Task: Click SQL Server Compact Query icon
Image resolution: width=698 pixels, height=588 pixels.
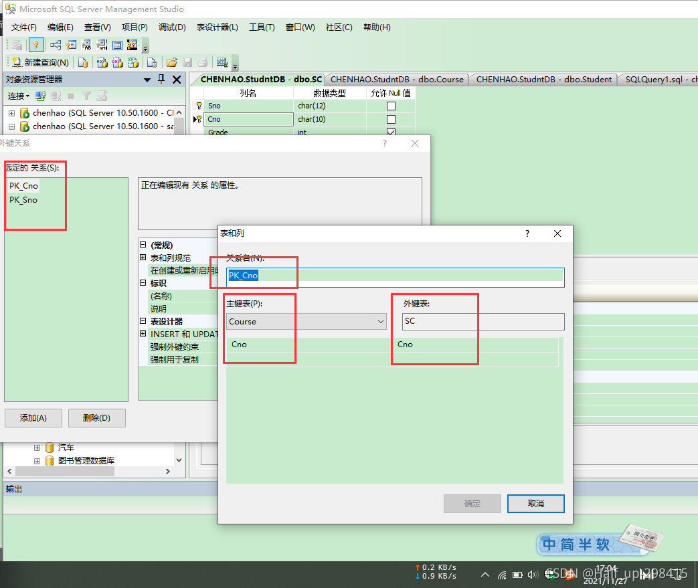Action: [x=152, y=62]
